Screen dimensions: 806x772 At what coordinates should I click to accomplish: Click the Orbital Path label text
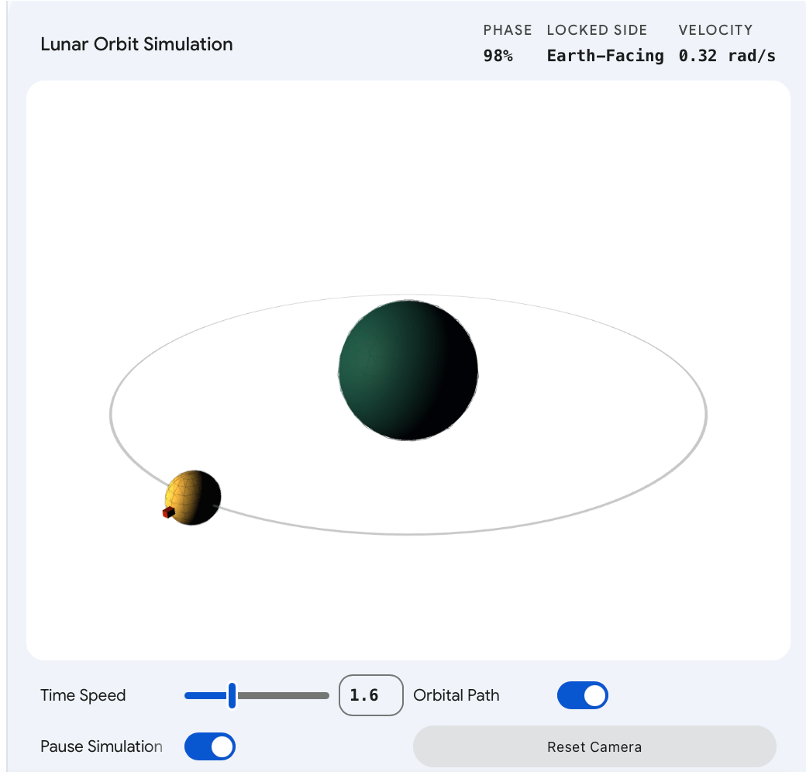456,695
